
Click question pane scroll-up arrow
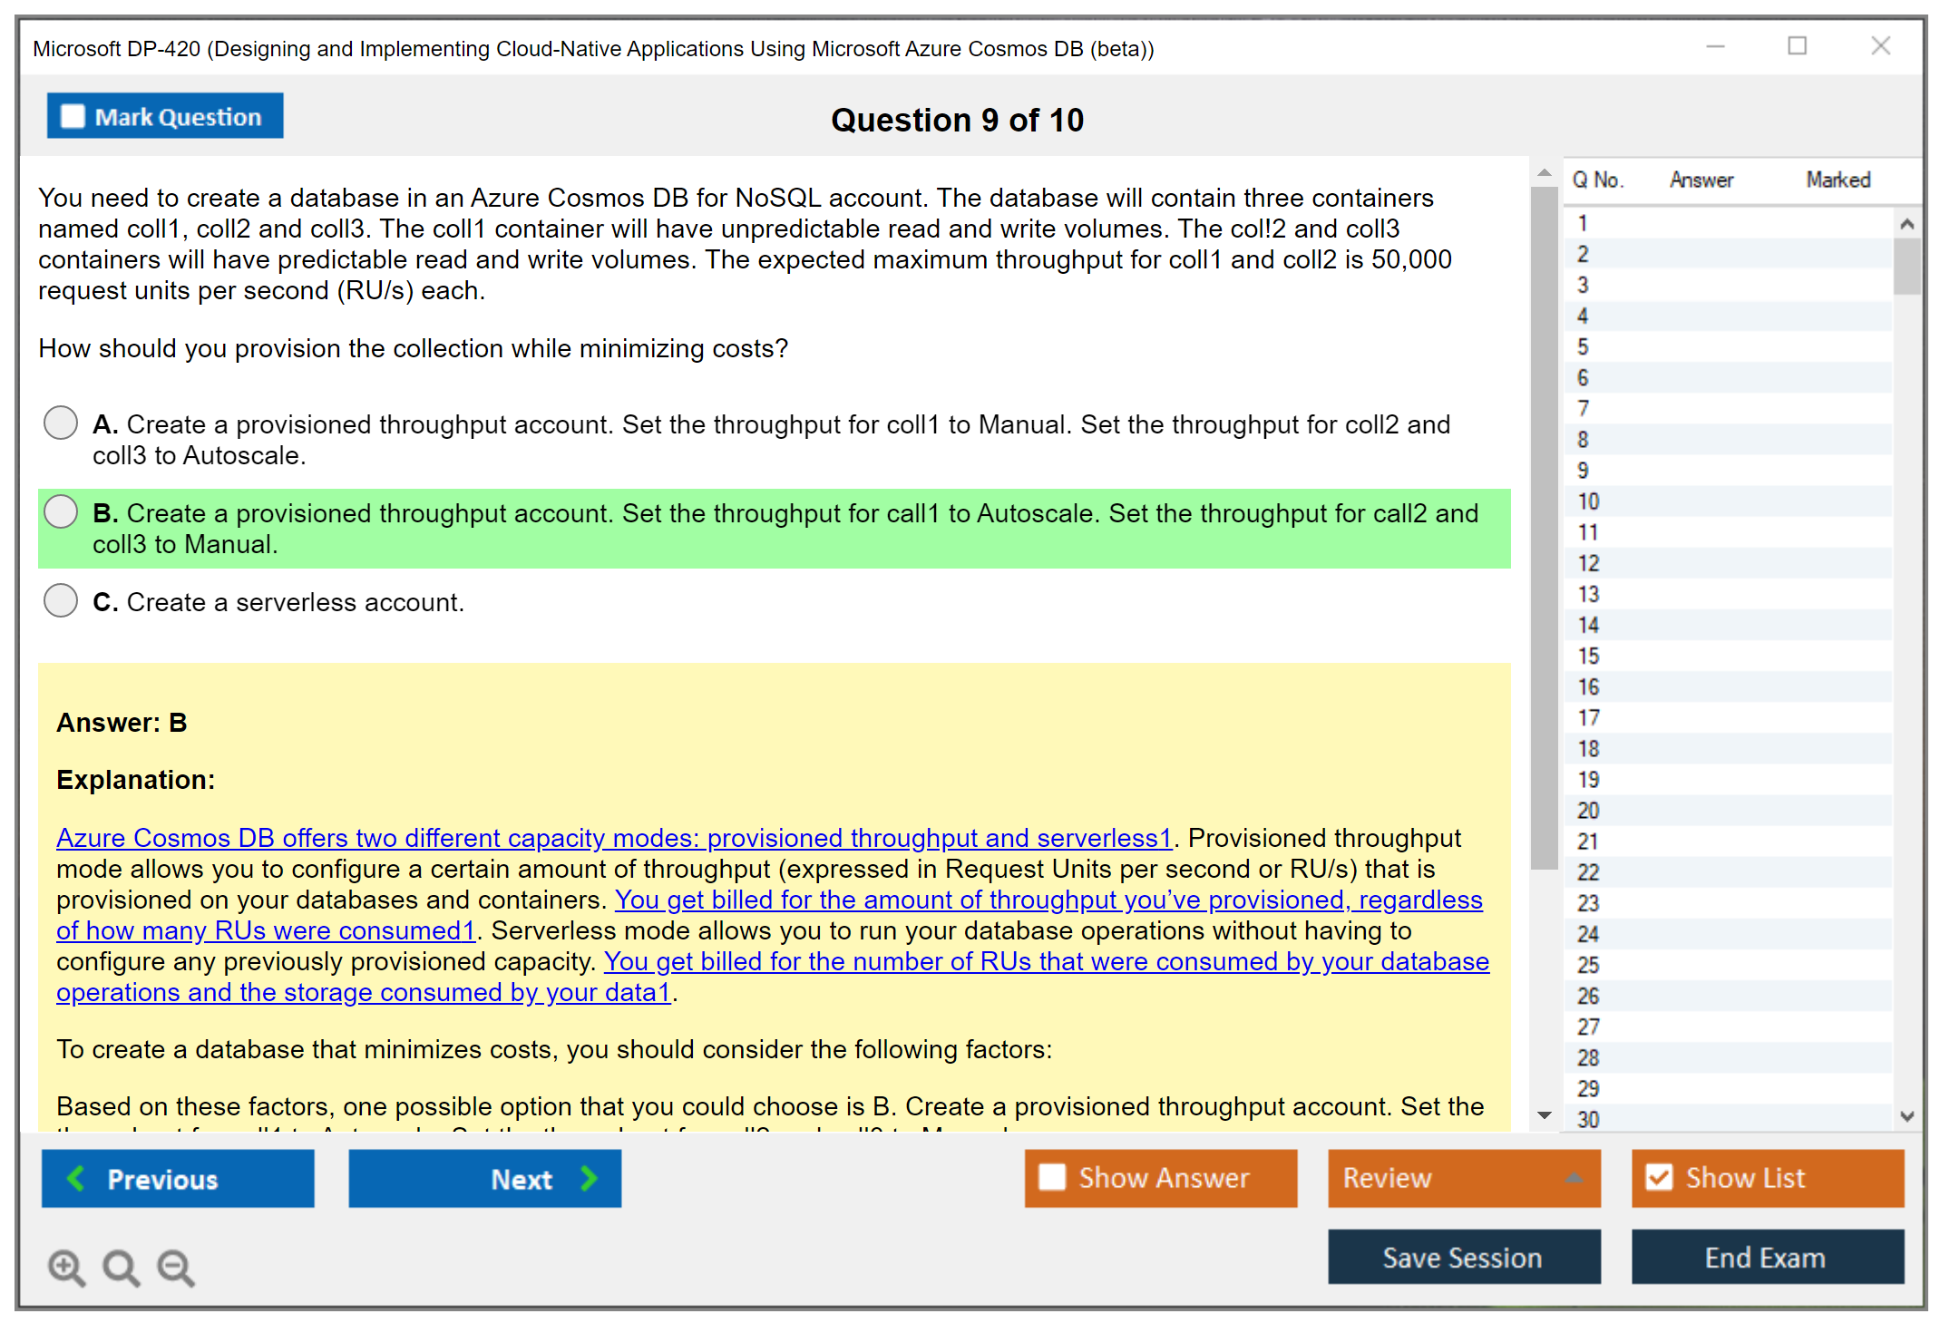coord(1545,172)
